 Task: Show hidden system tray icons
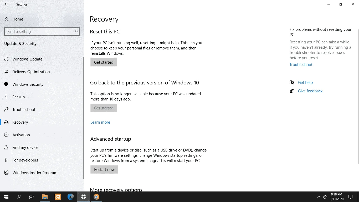pos(319,197)
